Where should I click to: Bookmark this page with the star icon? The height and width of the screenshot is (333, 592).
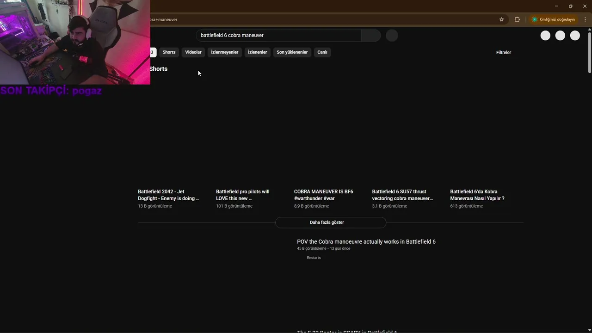click(x=501, y=19)
